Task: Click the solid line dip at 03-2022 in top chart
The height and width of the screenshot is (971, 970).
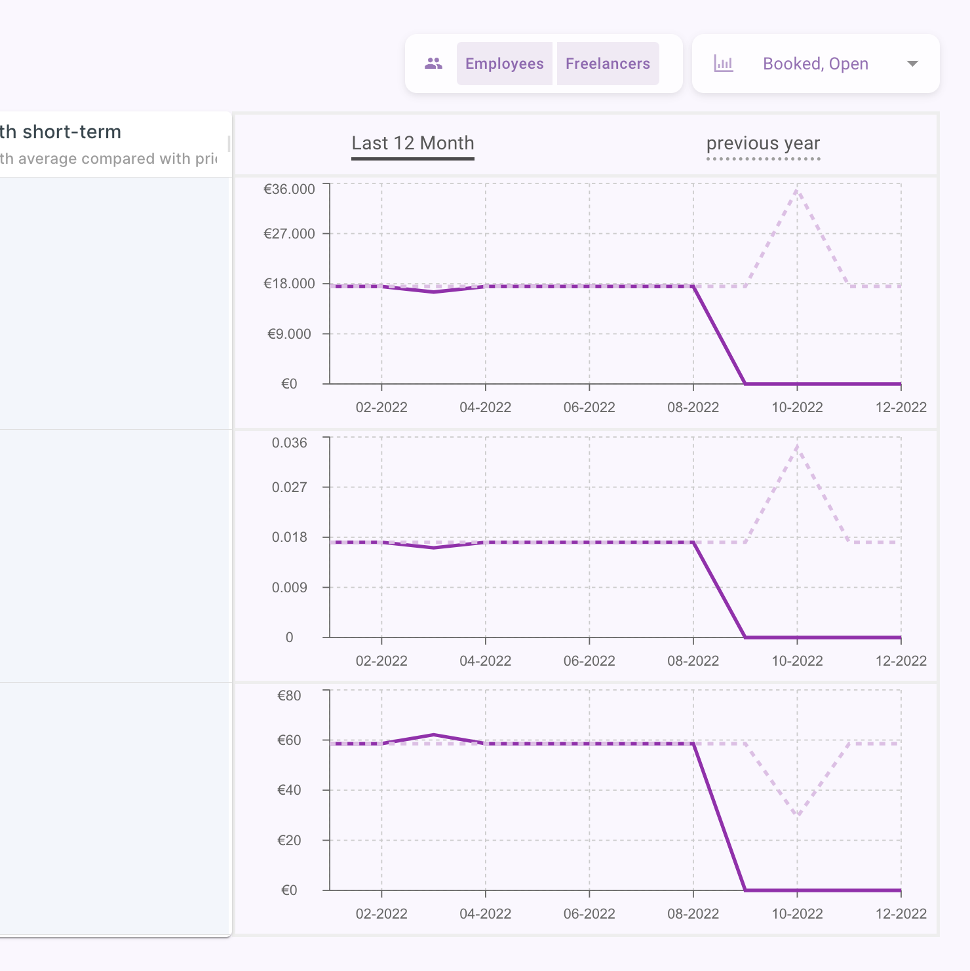Action: pos(433,292)
